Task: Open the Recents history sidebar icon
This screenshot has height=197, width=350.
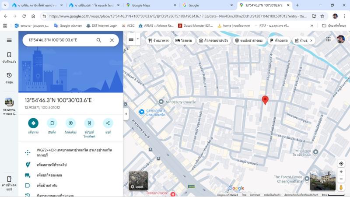Action: coord(9,78)
